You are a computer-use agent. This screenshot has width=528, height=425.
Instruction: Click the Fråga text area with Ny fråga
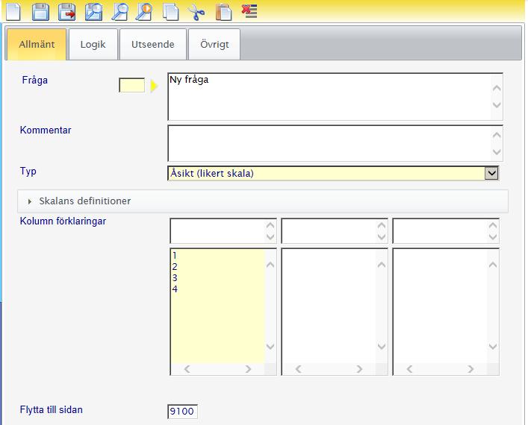(335, 96)
